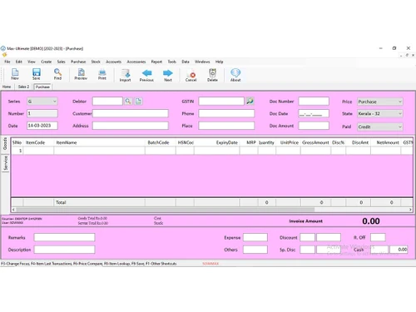Click the Doc Date field
The image size is (416, 312).
[x=314, y=113]
